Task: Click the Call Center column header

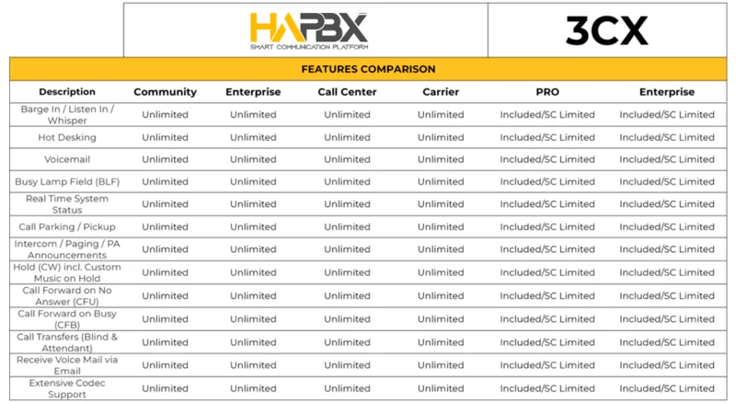Action: 347,92
